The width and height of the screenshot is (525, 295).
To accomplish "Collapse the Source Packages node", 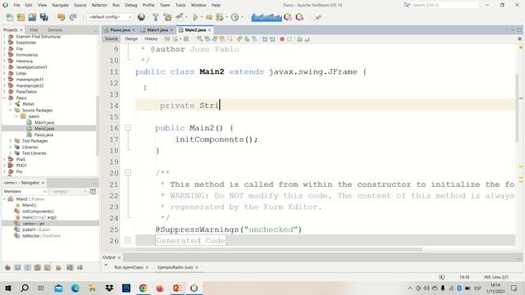I will click(x=11, y=110).
